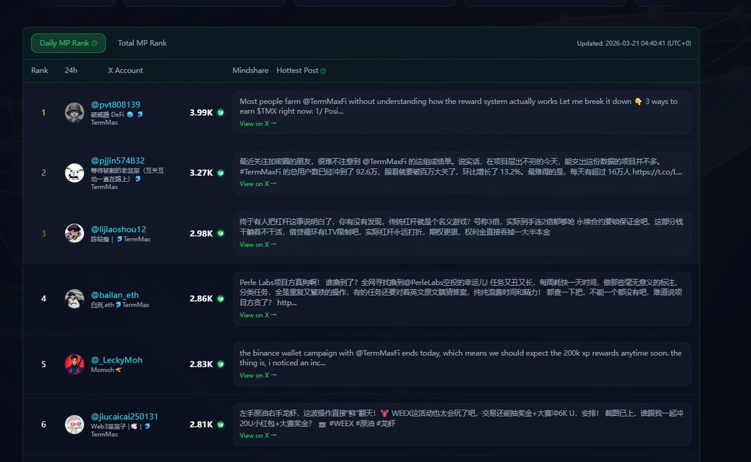Click the 2.86K mindshare value

click(x=202, y=299)
